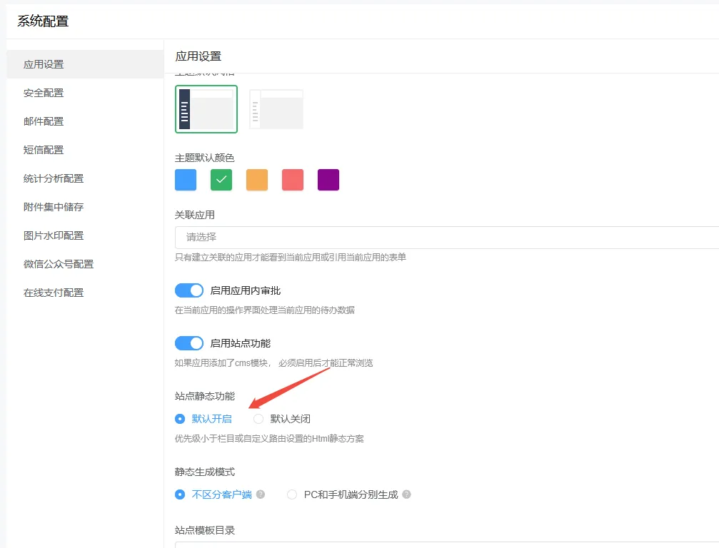The image size is (719, 548).
Task: Click hint text 只有建立关联的应用才能看到当前应用
Action: 291,258
